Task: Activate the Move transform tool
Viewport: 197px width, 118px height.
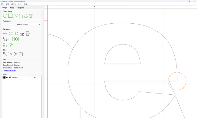Action: tap(5, 34)
